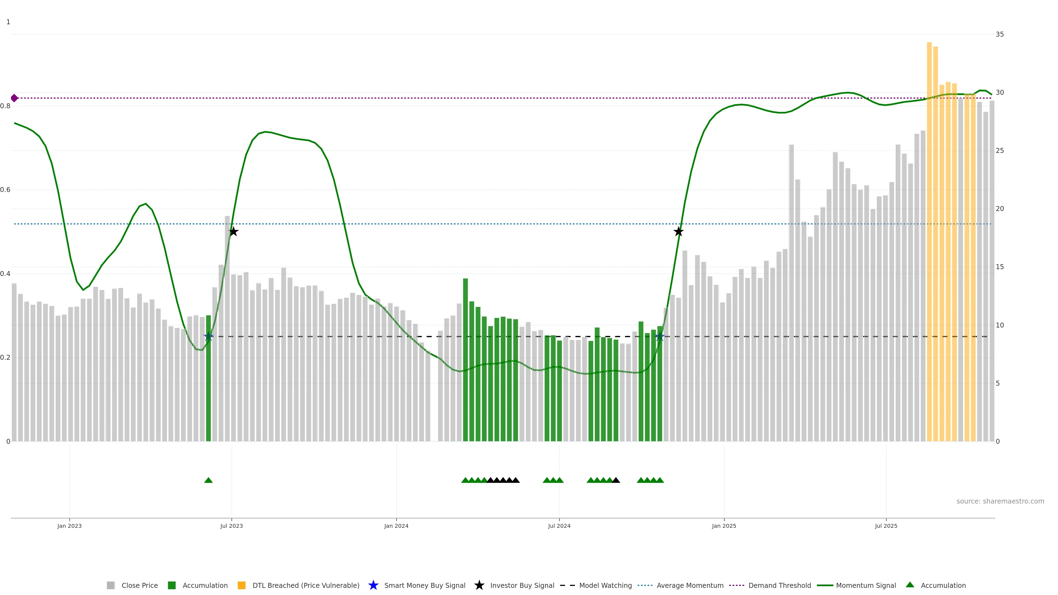Click the green triangle icon in legend

910,585
